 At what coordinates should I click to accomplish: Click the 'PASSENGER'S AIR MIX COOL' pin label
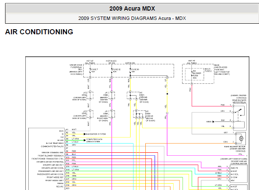click(50, 174)
